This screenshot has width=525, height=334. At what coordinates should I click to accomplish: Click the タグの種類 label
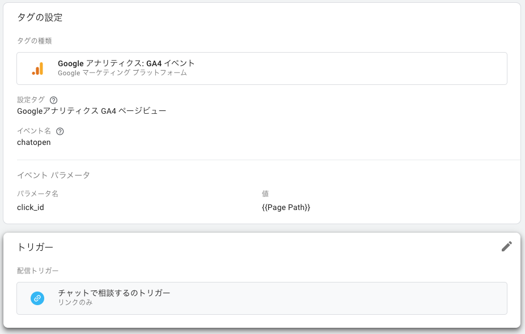click(x=35, y=41)
